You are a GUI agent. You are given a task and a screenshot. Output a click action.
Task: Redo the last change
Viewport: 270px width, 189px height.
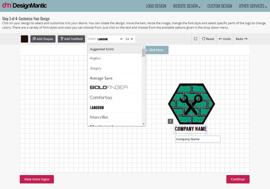[241, 39]
